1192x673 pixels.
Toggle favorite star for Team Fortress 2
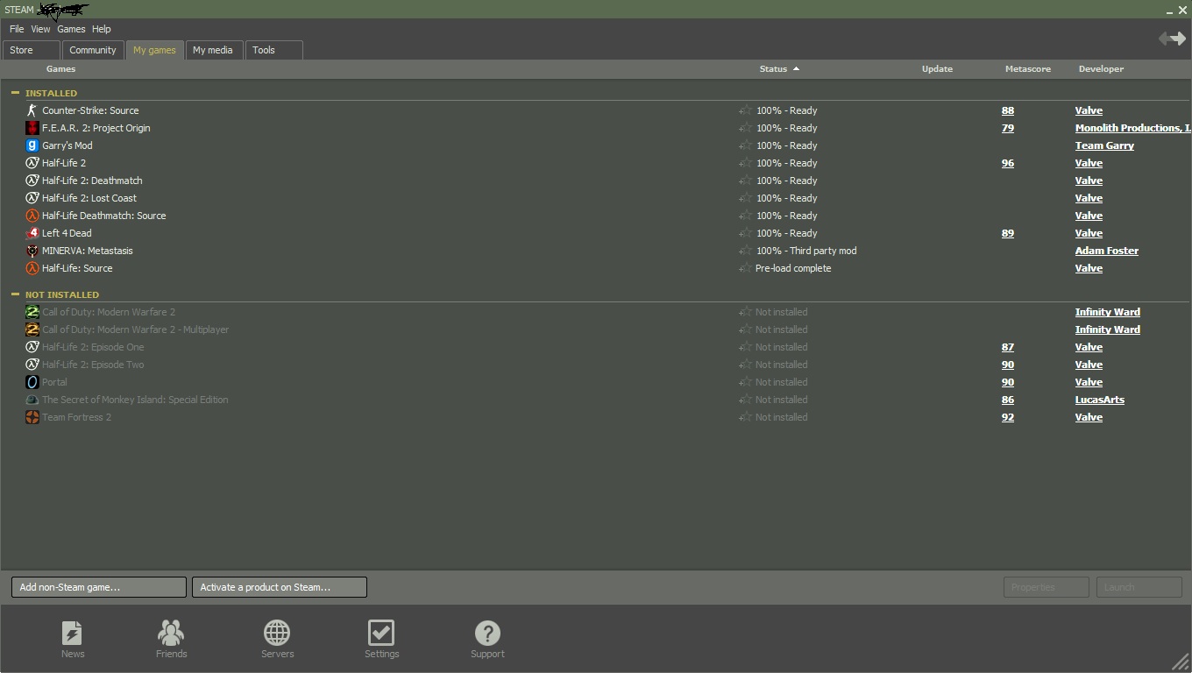745,417
